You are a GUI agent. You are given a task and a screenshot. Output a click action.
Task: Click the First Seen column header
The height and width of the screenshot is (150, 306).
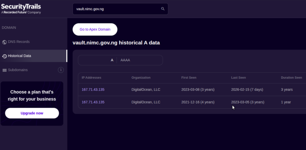click(x=189, y=78)
